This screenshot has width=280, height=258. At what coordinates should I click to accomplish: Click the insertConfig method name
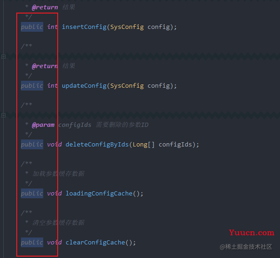[x=84, y=27]
